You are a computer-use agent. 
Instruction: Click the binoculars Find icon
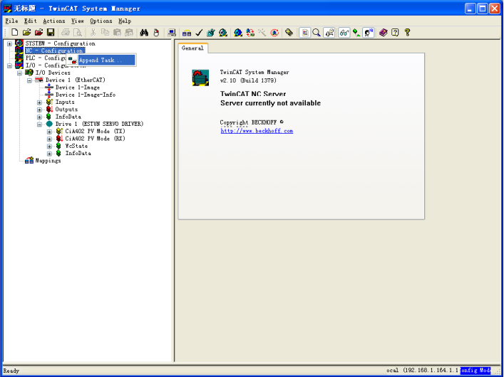[x=144, y=33]
